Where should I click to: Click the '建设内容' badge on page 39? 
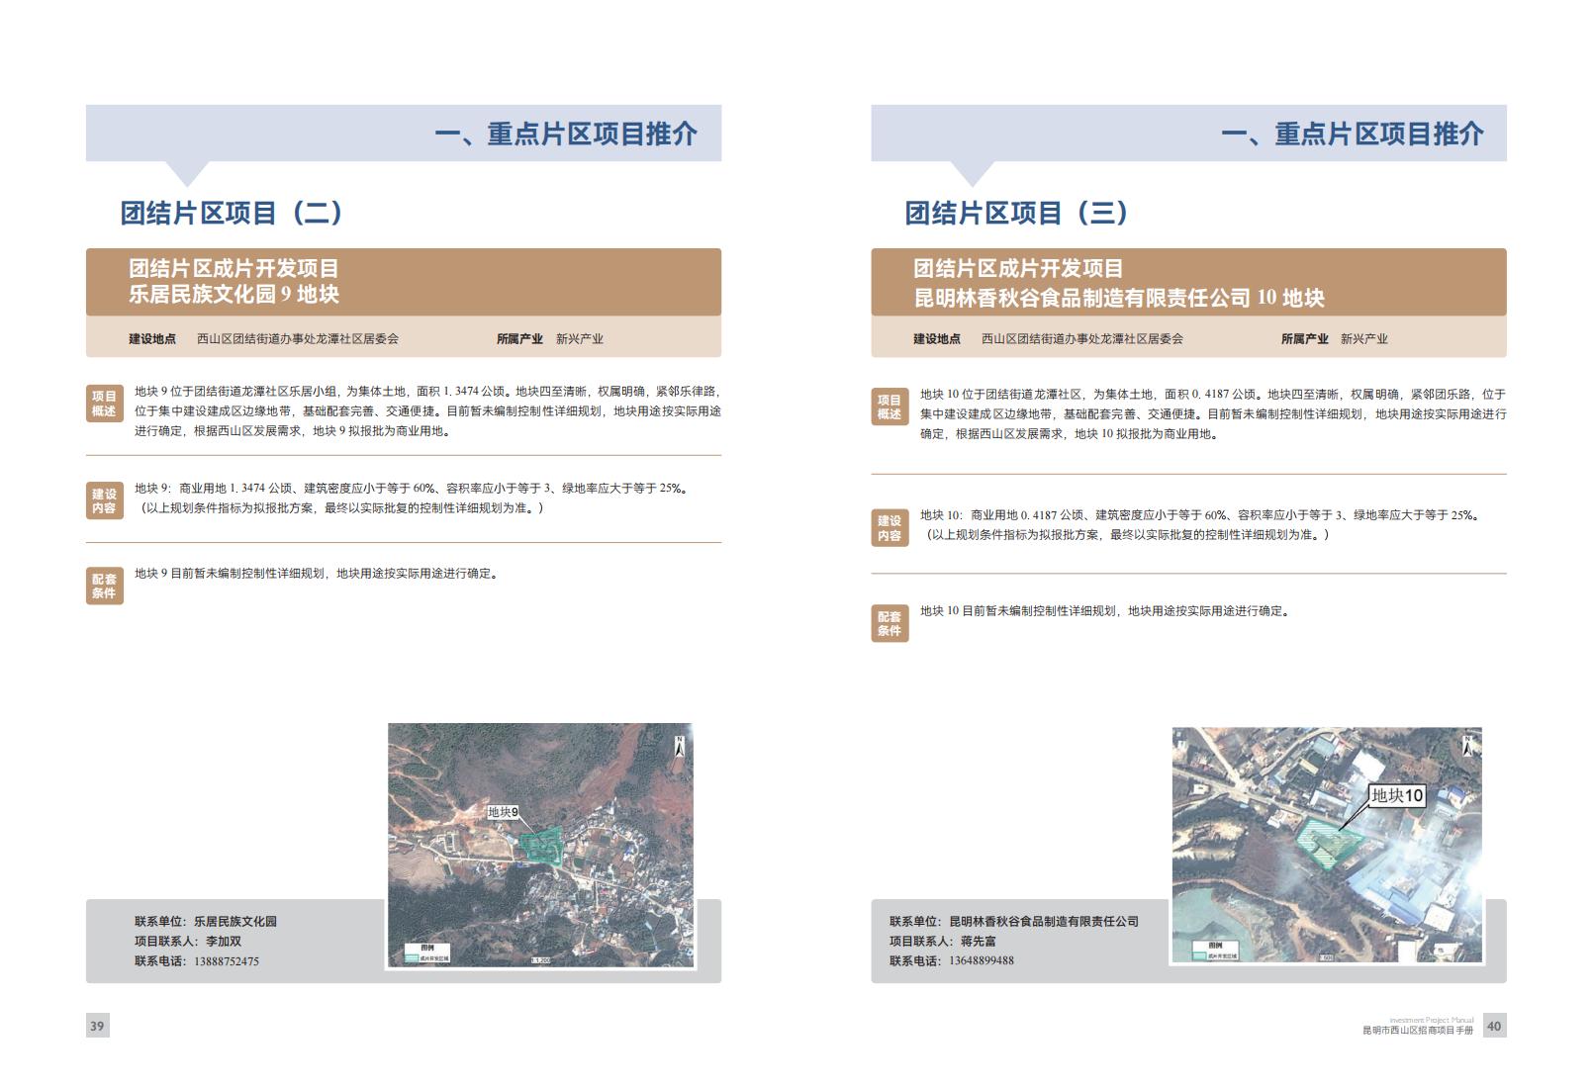pyautogui.click(x=104, y=500)
